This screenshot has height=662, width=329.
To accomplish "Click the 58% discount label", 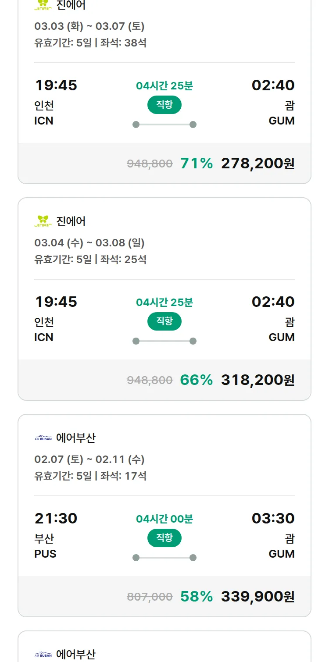I will (x=197, y=597).
